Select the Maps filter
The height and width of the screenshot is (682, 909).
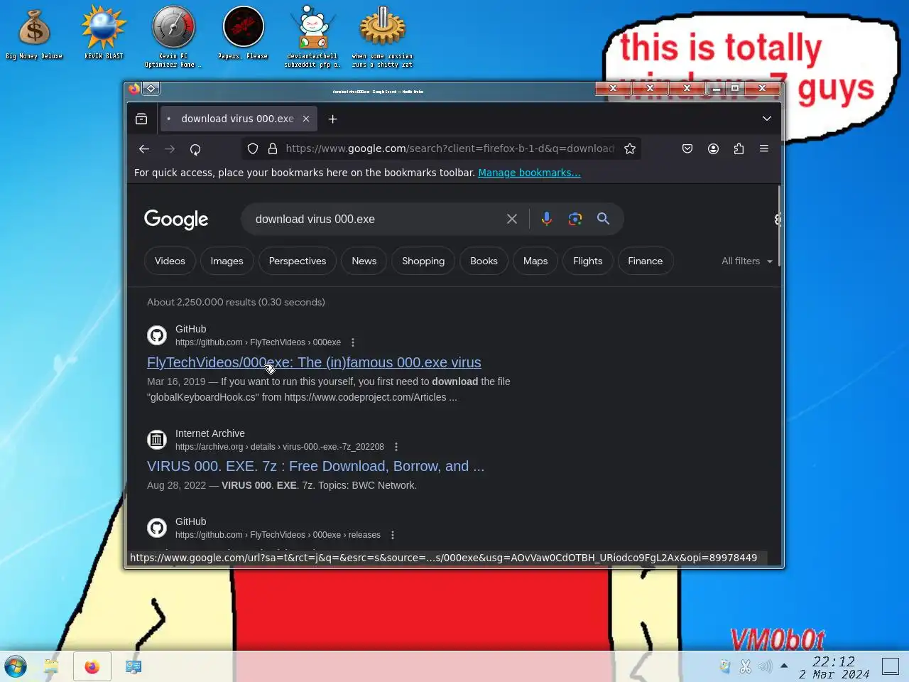click(535, 261)
